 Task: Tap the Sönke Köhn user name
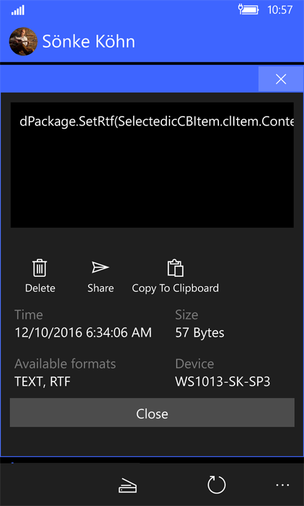click(89, 42)
